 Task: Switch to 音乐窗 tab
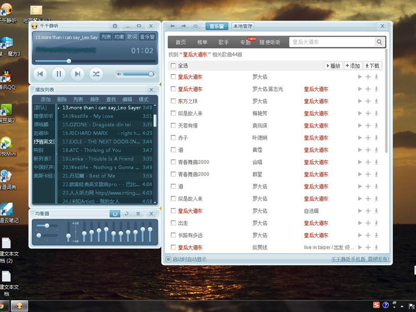pos(217,26)
